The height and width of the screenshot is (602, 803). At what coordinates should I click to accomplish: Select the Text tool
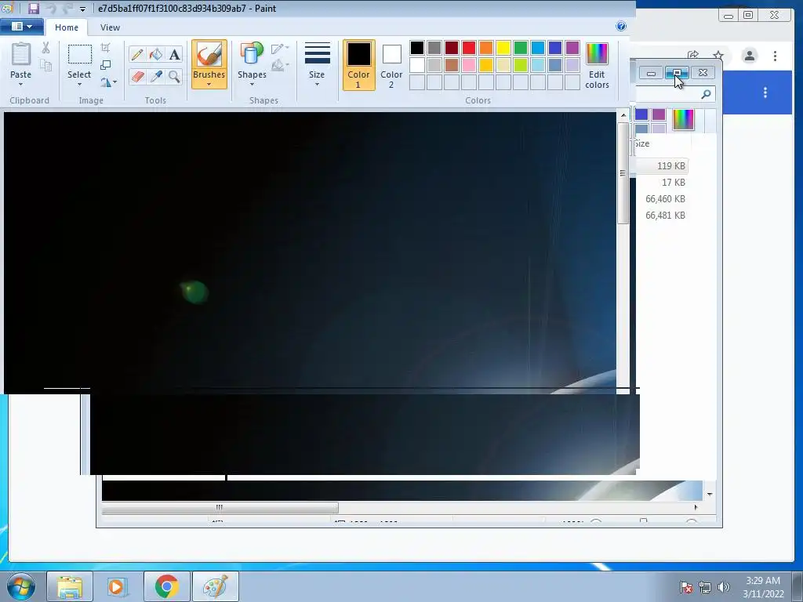click(x=174, y=54)
